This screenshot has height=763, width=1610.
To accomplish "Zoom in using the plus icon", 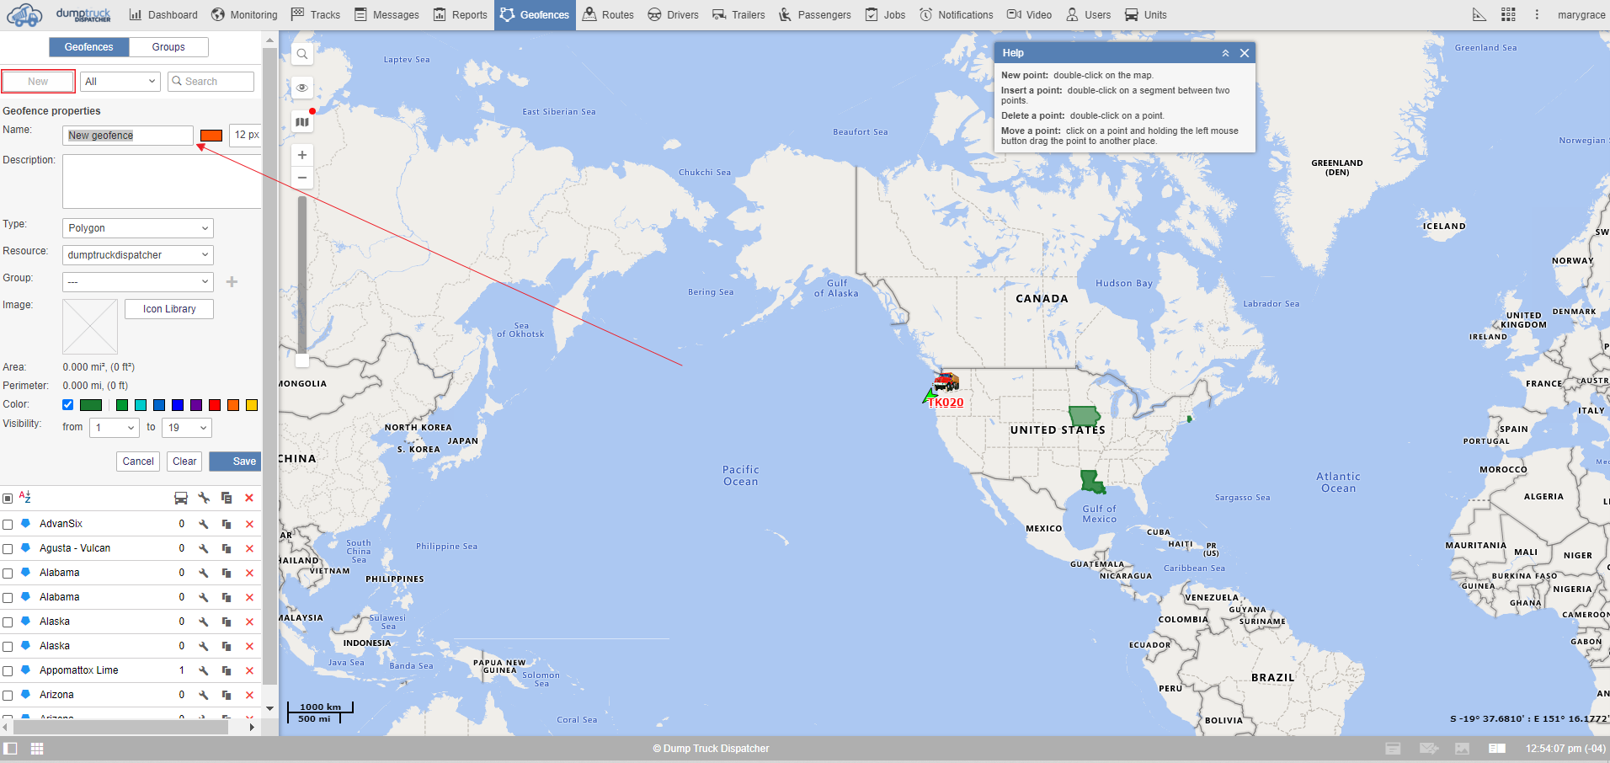I will click(301, 154).
